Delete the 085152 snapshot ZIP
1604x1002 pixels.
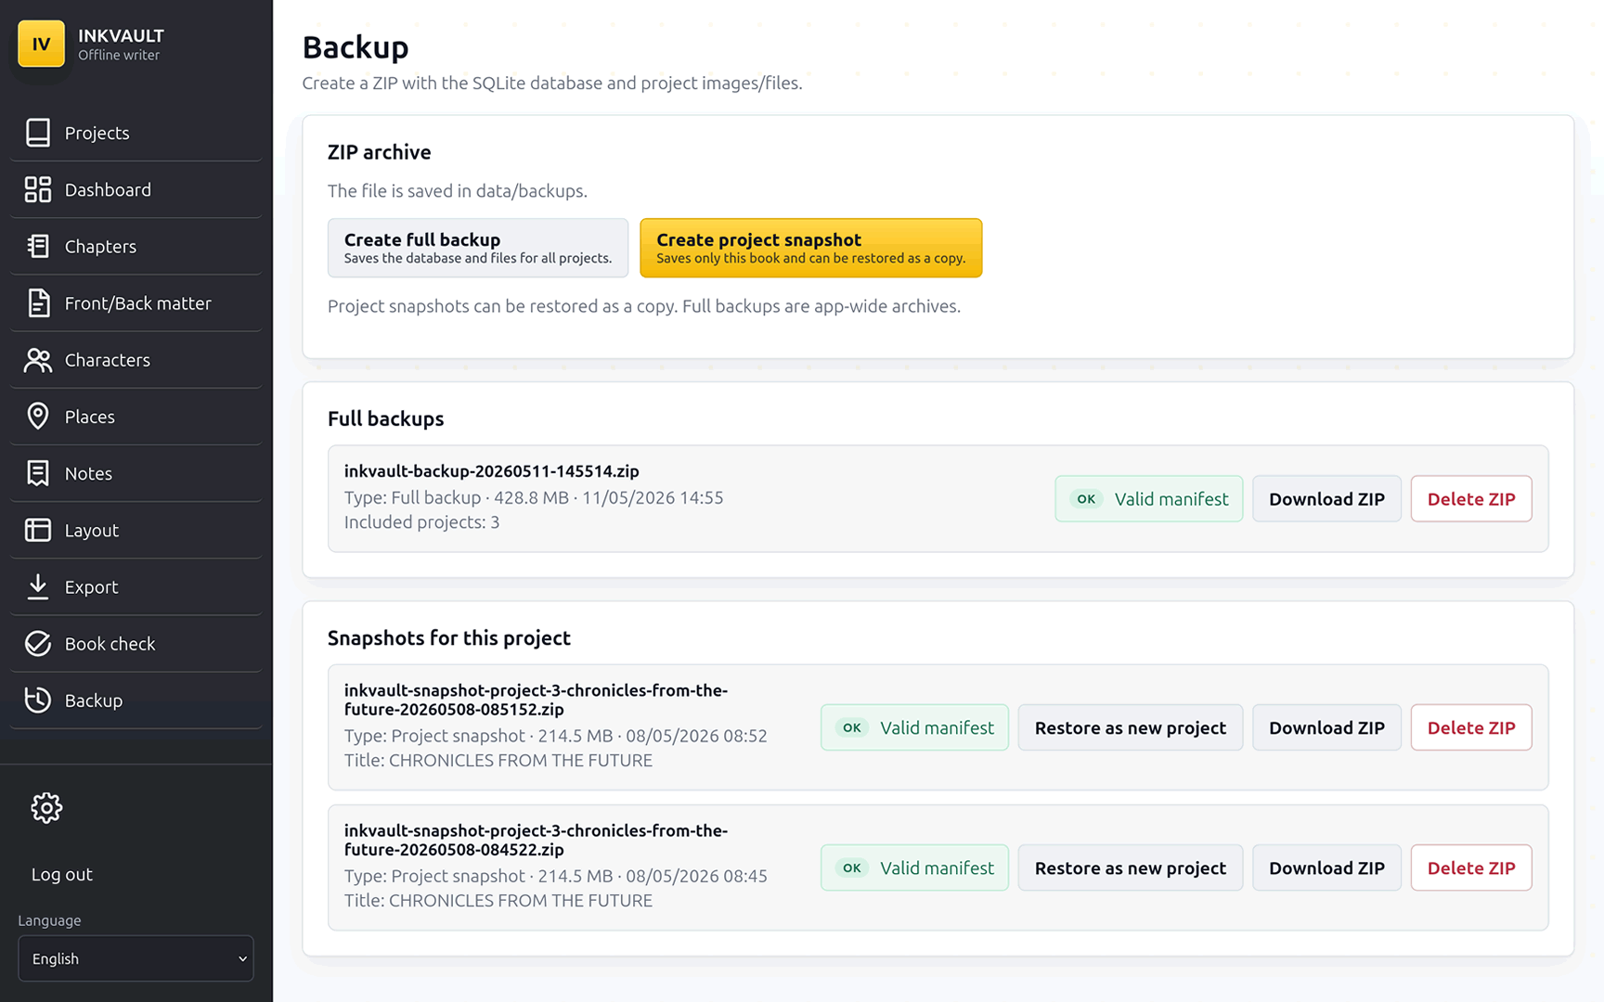tap(1471, 727)
